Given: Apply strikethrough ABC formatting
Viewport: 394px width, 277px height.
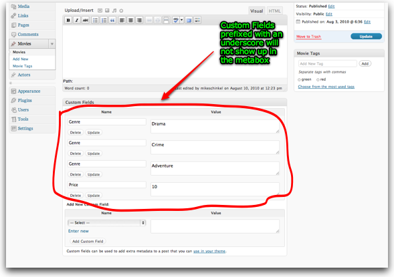Looking at the screenshot, I should pyautogui.click(x=86, y=20).
